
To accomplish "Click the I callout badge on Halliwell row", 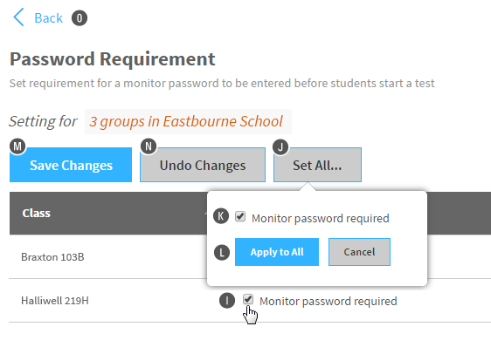I will coord(227,301).
